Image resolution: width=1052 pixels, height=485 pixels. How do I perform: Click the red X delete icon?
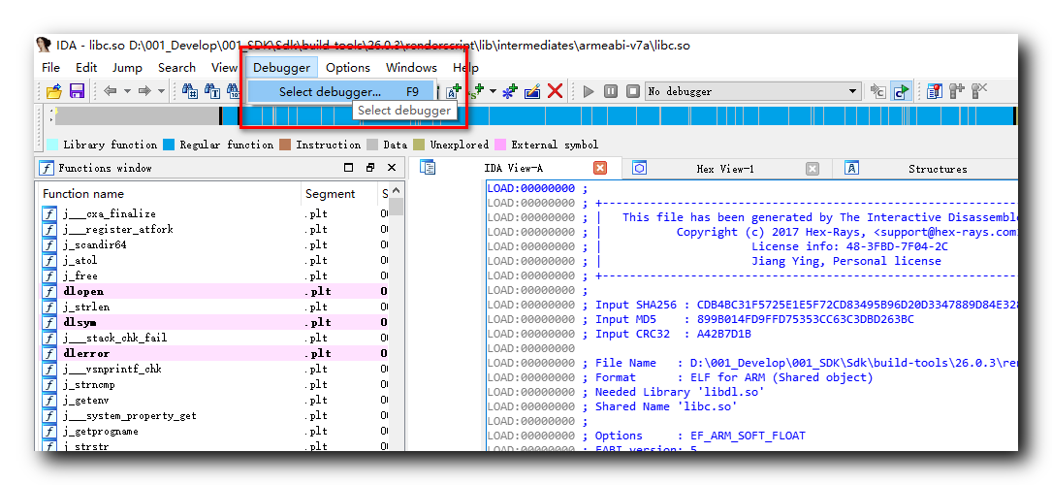[555, 91]
